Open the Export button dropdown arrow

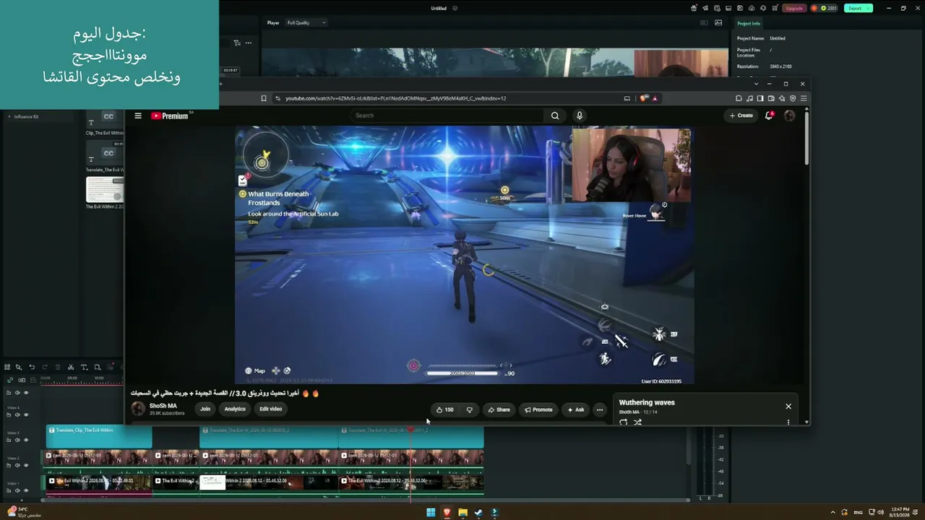click(869, 8)
